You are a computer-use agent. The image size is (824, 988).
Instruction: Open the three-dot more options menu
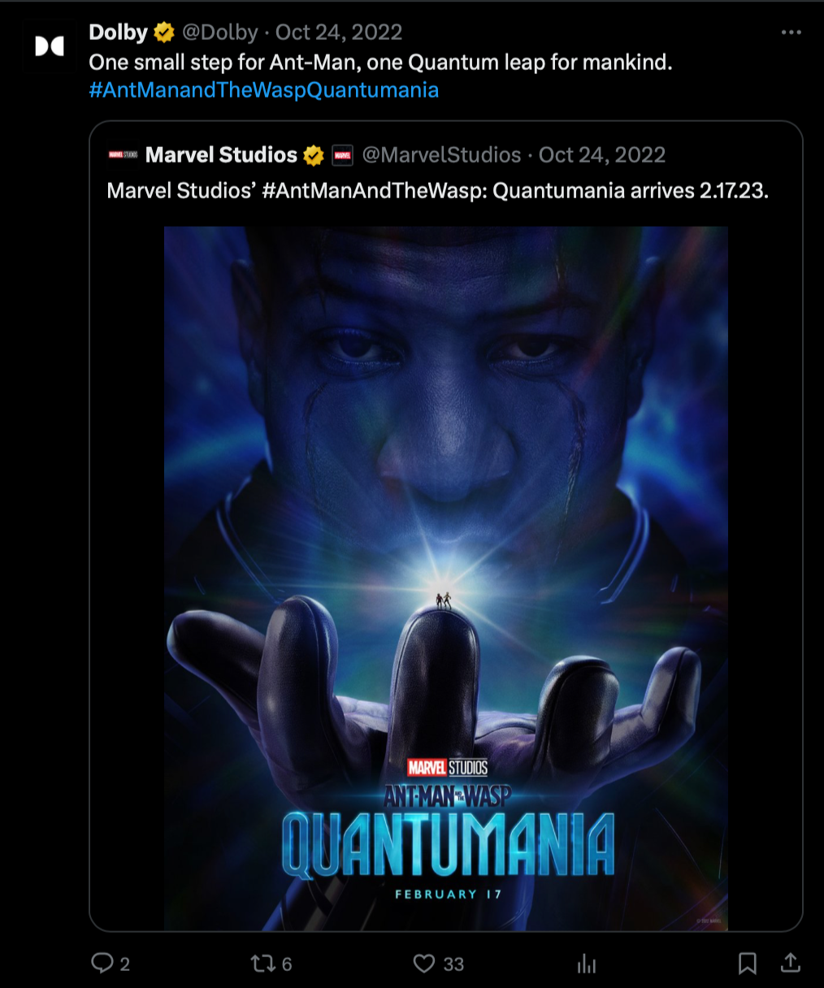(791, 32)
